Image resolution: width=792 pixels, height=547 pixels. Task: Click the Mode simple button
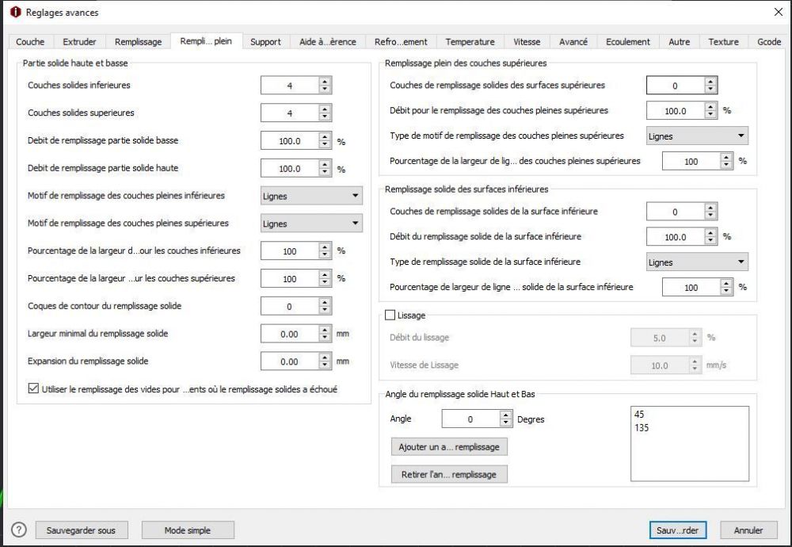[188, 530]
